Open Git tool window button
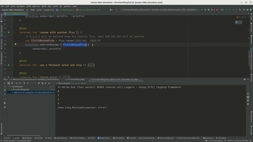The width and height of the screenshot is (253, 142). 7,138
